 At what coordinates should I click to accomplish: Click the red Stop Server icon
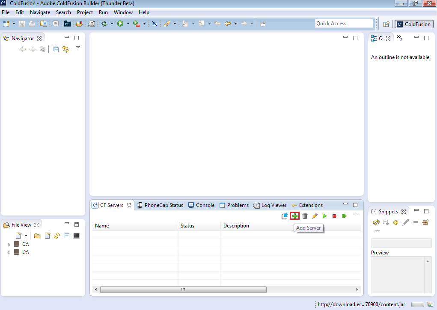pos(334,216)
